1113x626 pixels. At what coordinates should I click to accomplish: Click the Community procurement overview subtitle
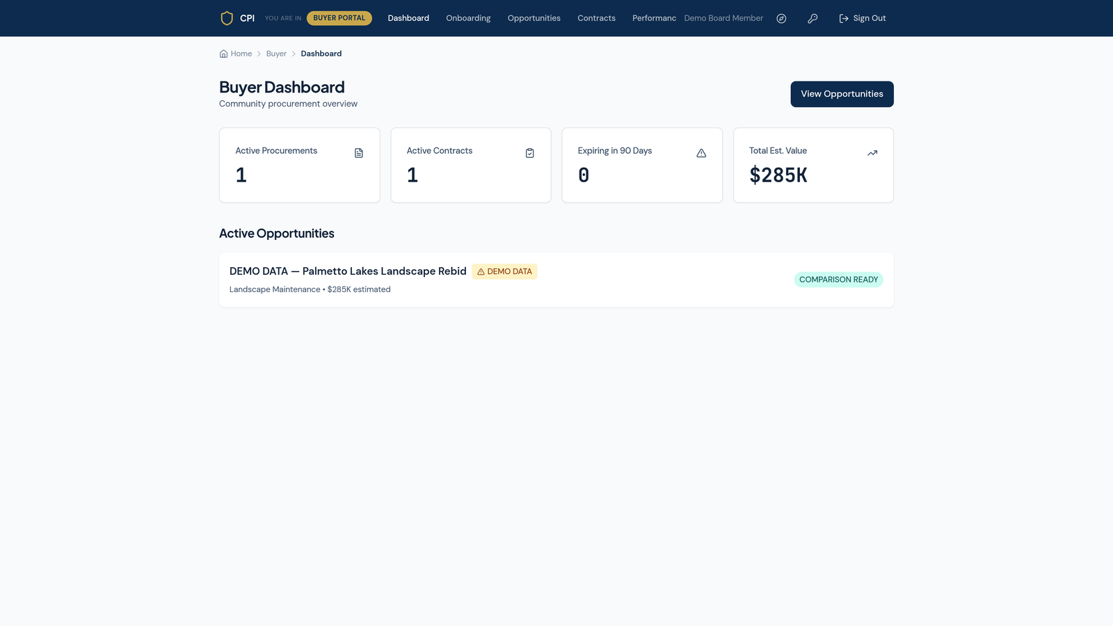(x=288, y=104)
